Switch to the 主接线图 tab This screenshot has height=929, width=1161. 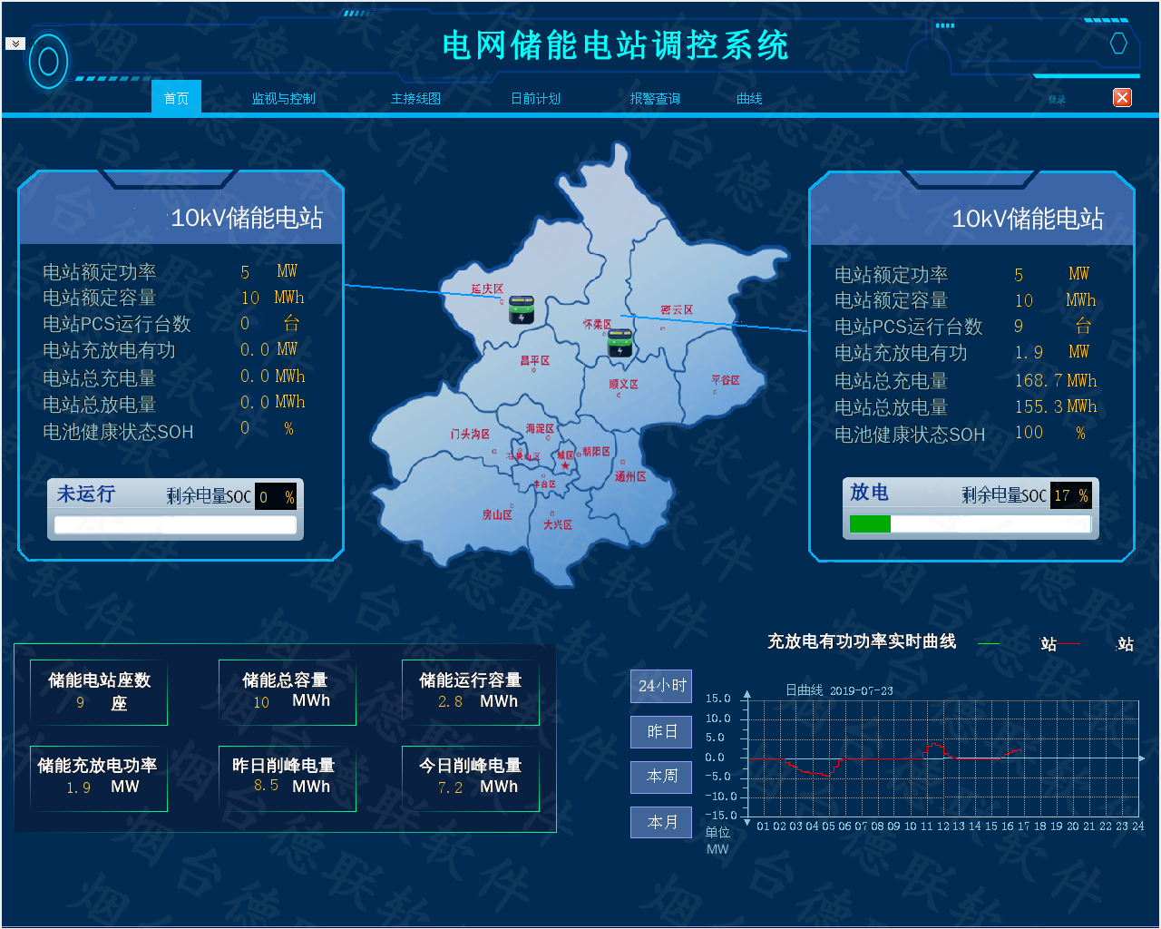point(415,99)
